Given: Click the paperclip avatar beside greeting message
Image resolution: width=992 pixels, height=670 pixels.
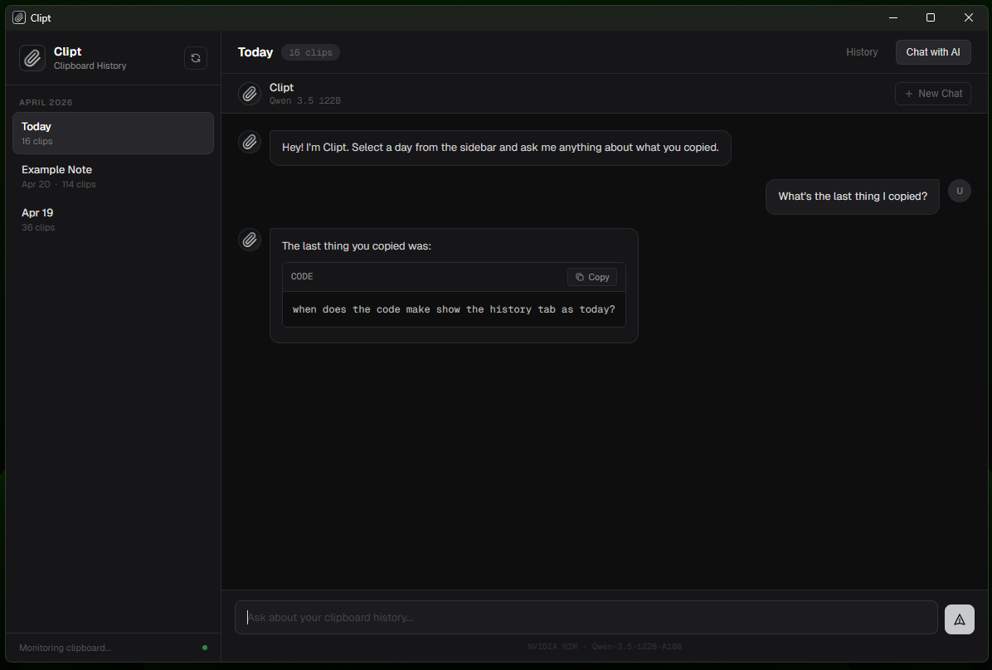Looking at the screenshot, I should [250, 142].
